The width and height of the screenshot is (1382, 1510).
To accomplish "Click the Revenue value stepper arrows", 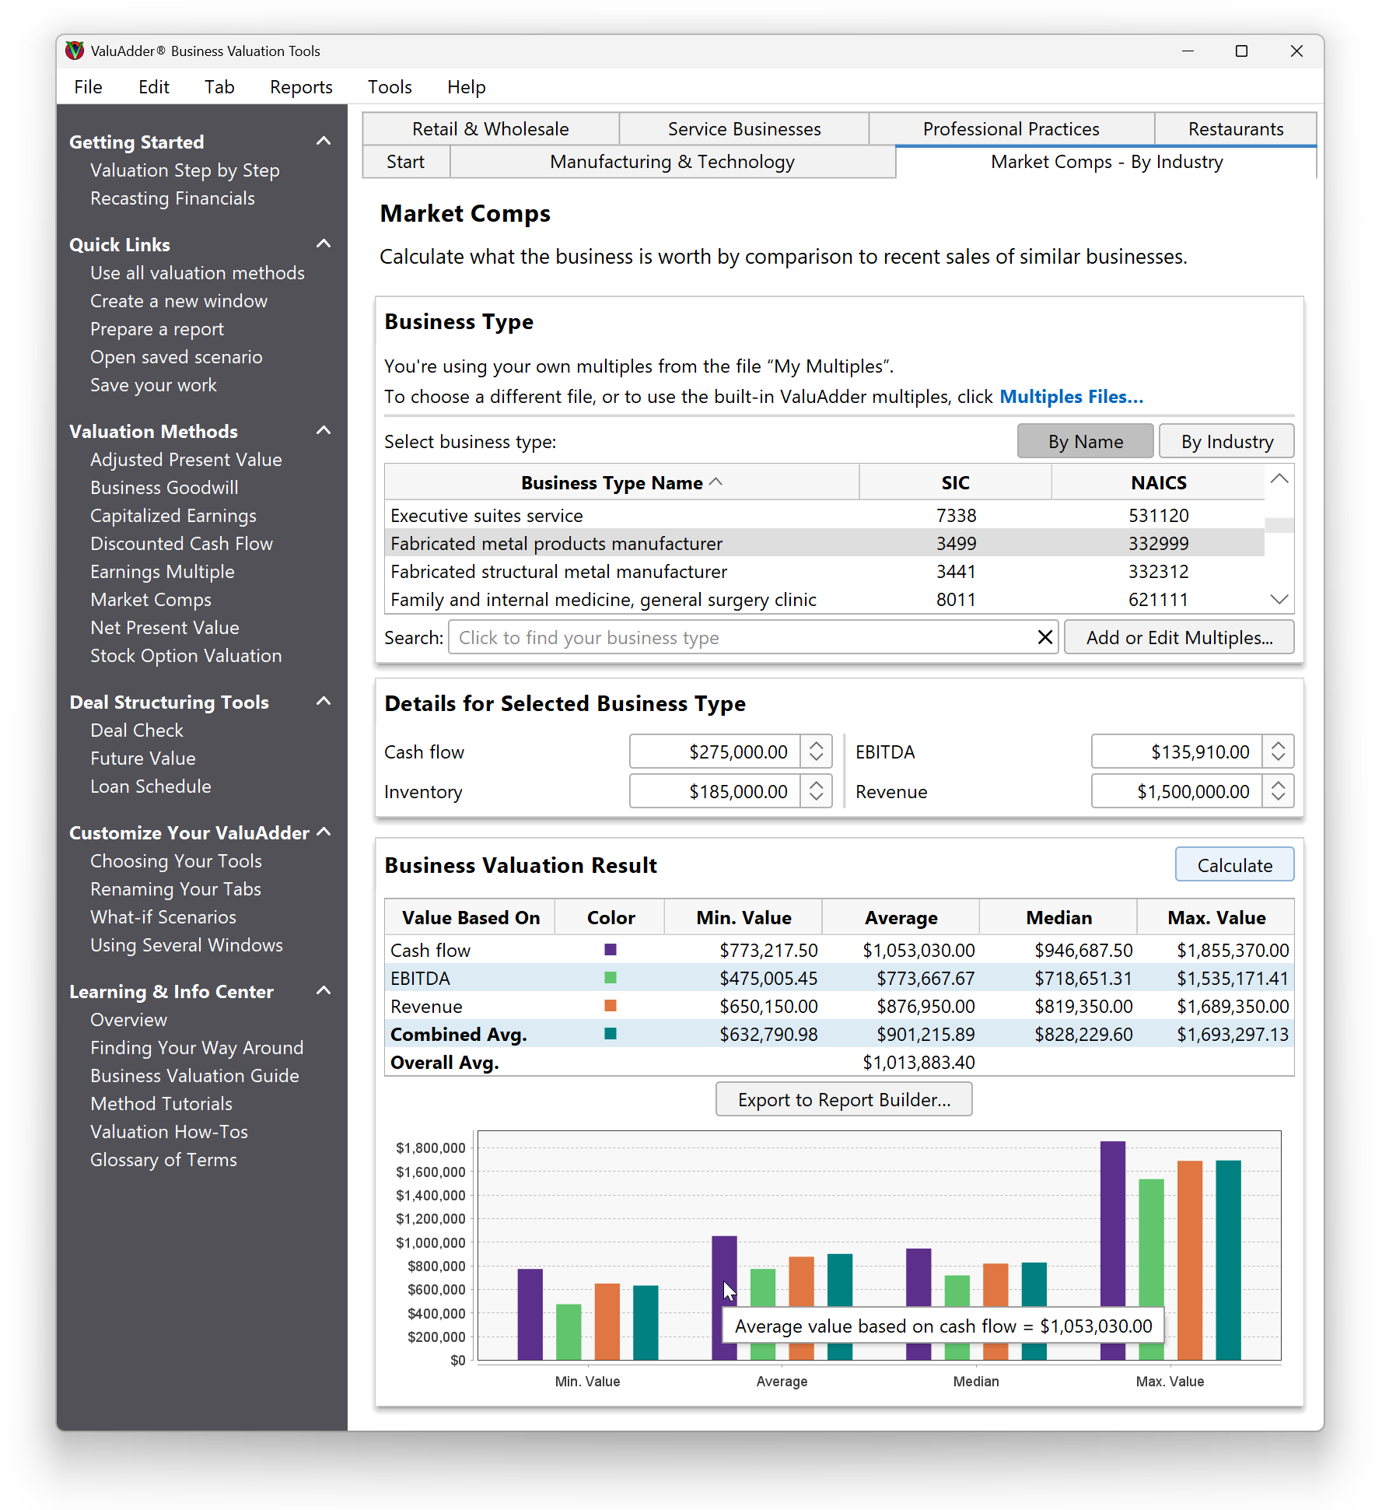I will click(x=1278, y=791).
